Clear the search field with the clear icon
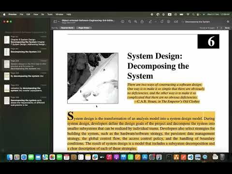Viewport: 232px width, 174px height. tap(228, 22)
